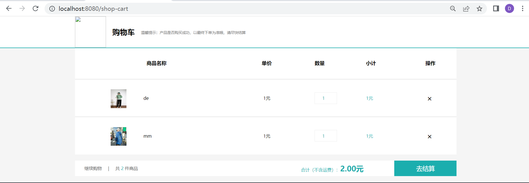Bookmark this page with the star icon
Viewport: 529px width, 183px height.
point(479,9)
